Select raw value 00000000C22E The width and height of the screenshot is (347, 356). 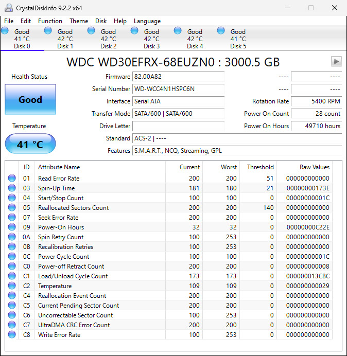pos(308,227)
